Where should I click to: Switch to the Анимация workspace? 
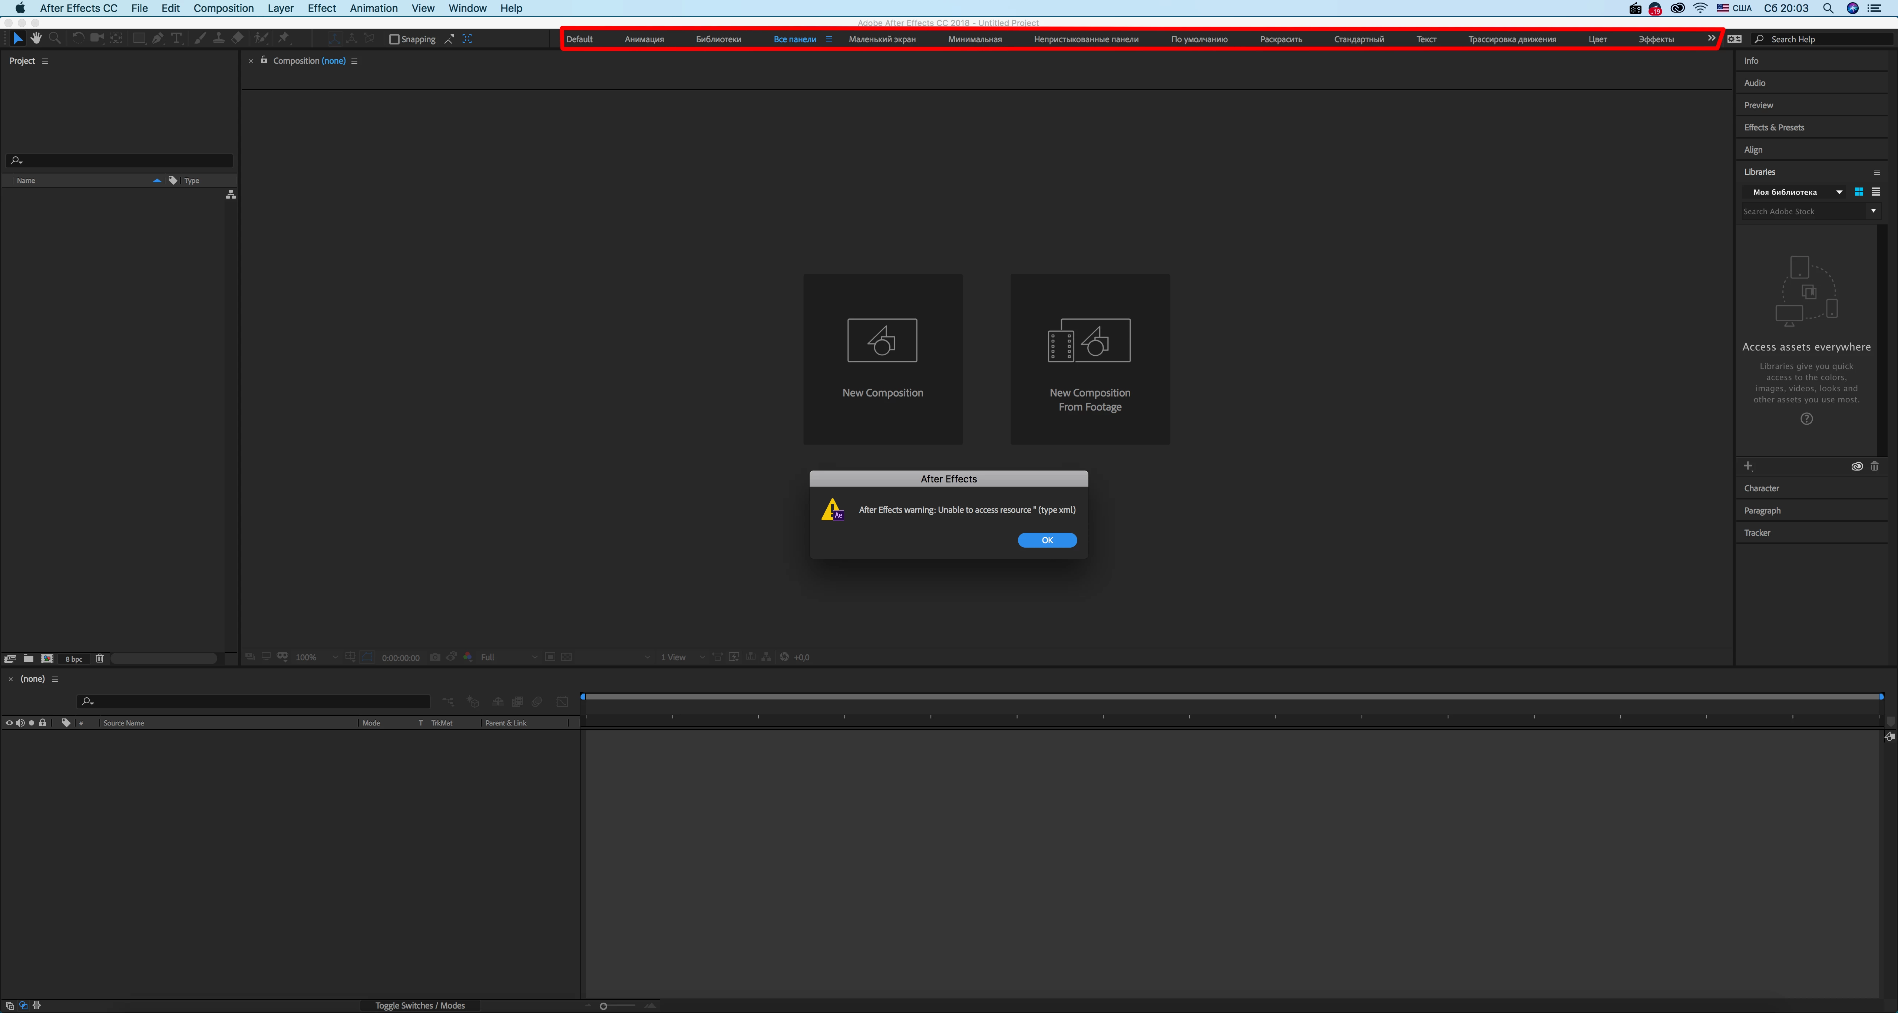644,39
